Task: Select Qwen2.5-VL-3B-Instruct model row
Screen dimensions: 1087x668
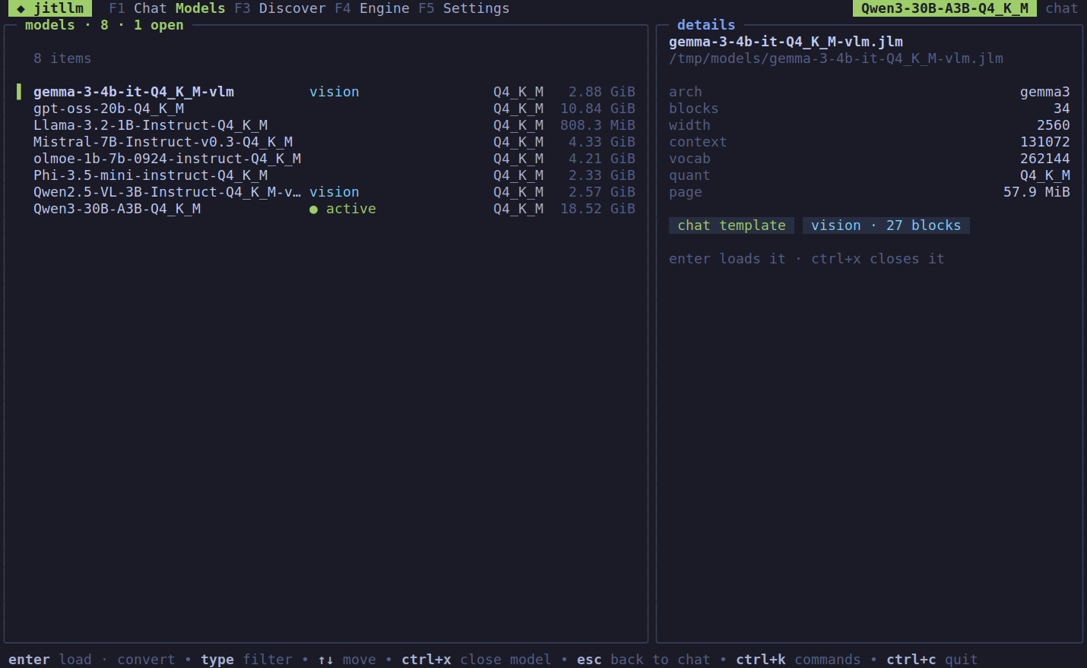Action: point(326,192)
